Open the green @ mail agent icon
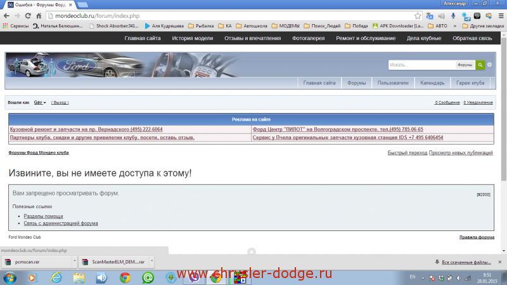507x285 pixels. [x=148, y=278]
